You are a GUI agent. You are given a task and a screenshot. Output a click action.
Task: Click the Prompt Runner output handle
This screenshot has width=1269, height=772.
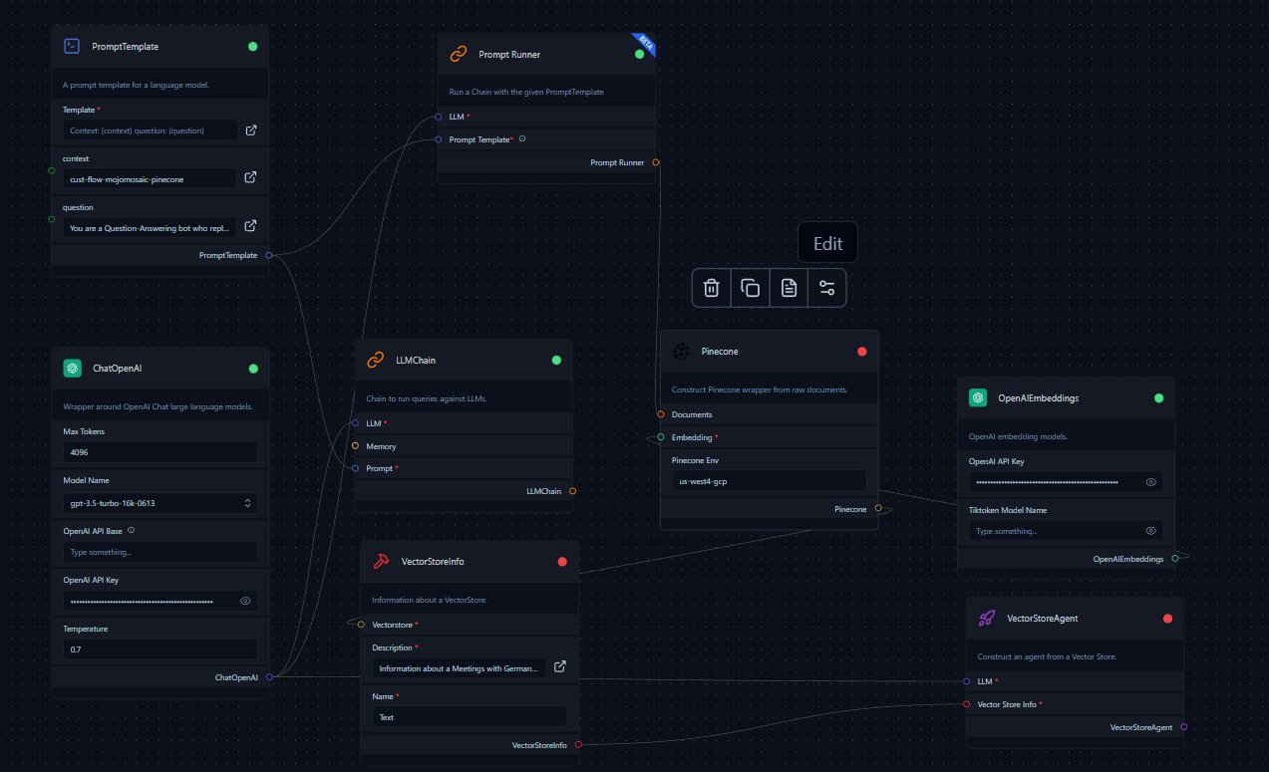tap(656, 162)
